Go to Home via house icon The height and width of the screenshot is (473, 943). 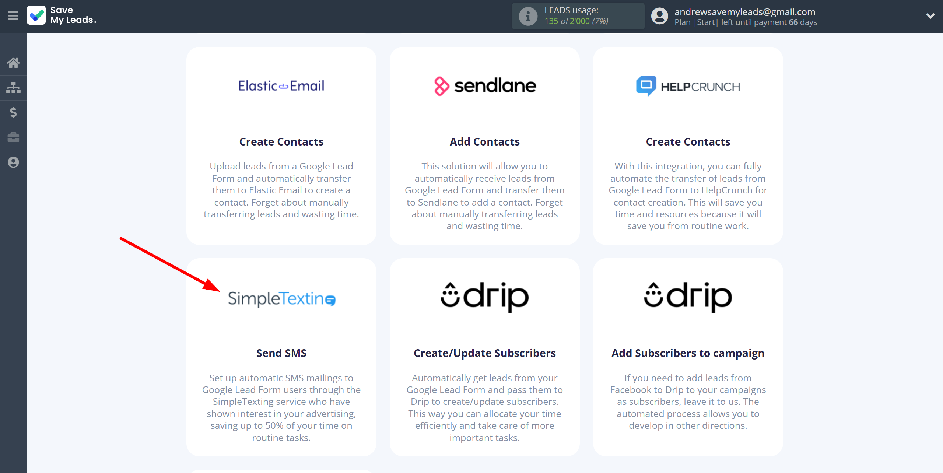click(13, 63)
